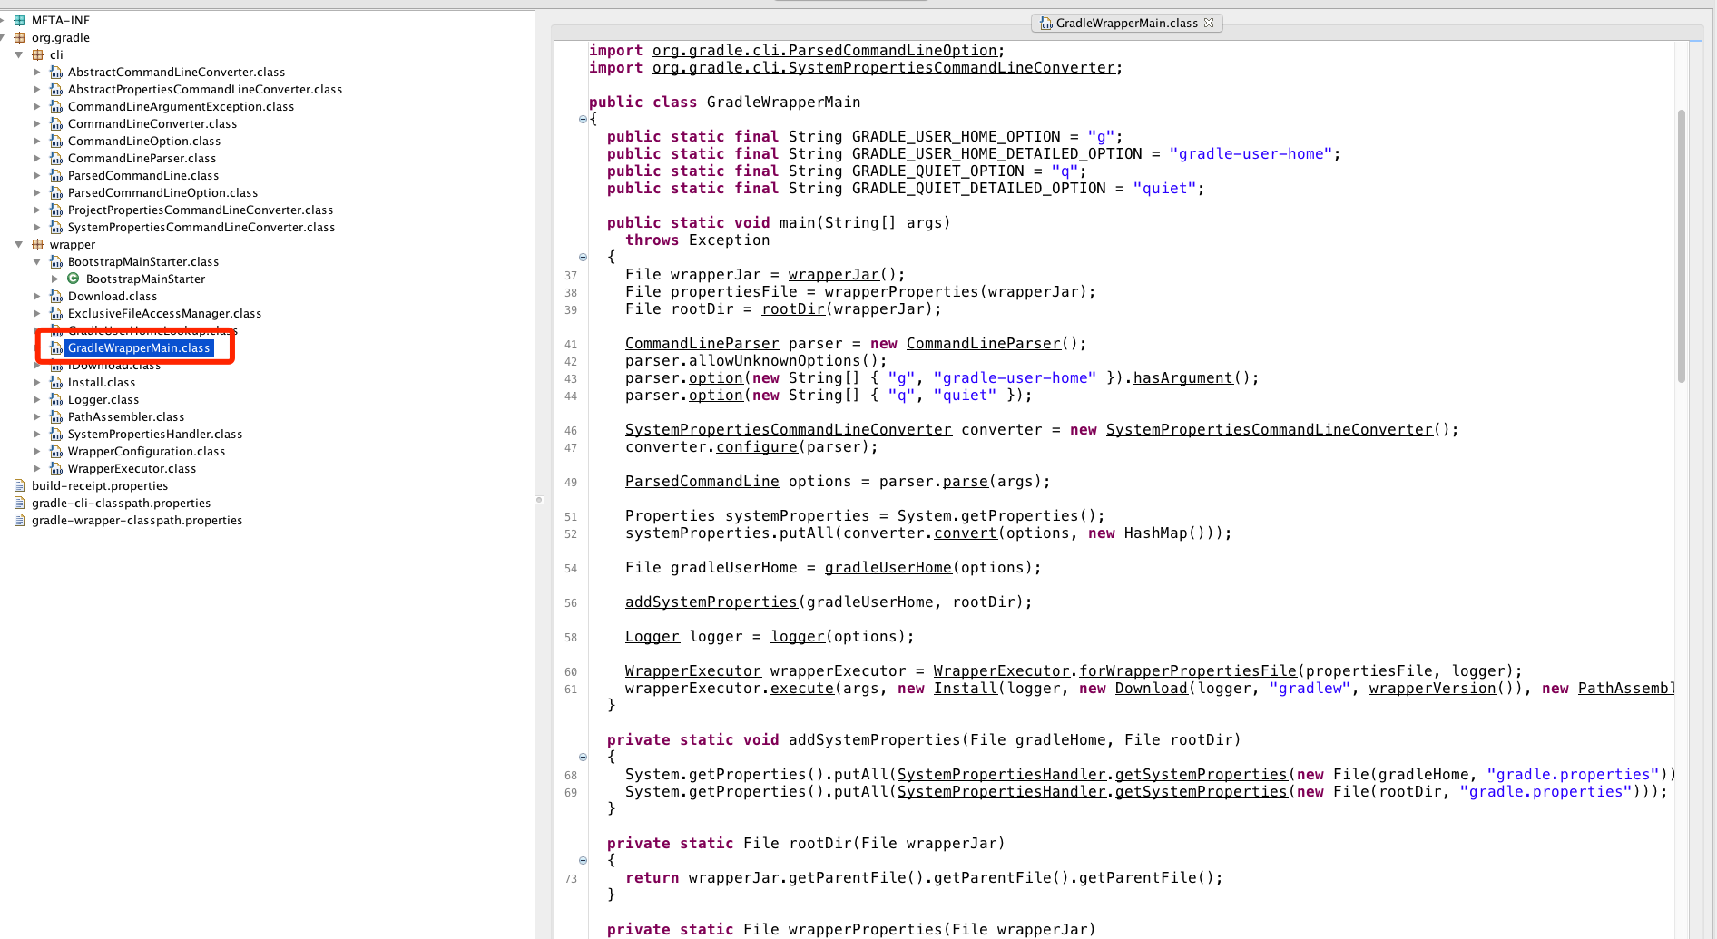Click the META-INF package icon
The width and height of the screenshot is (1717, 939).
point(19,20)
